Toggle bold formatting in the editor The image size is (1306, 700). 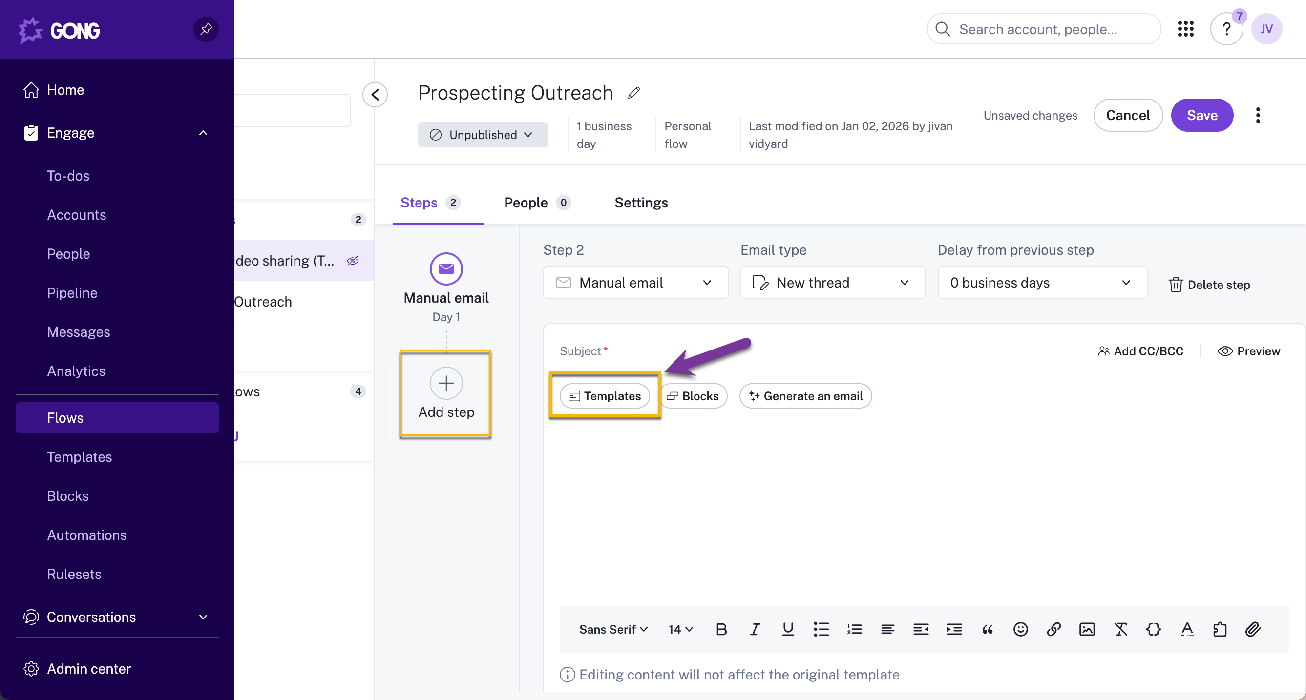(x=721, y=629)
